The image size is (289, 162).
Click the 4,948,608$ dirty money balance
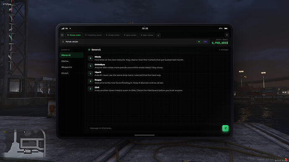tap(220, 43)
